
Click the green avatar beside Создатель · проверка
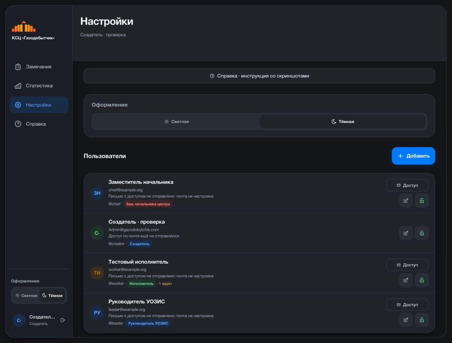97,233
